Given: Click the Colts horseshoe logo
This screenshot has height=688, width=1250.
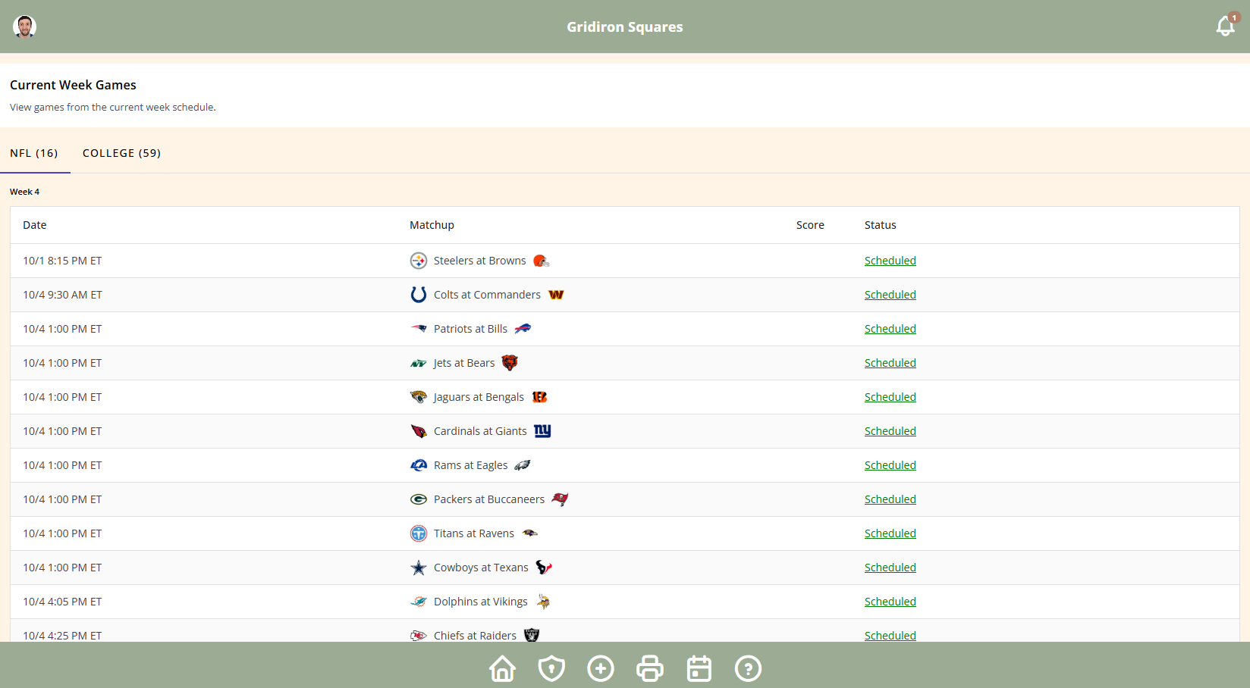Looking at the screenshot, I should pos(419,295).
